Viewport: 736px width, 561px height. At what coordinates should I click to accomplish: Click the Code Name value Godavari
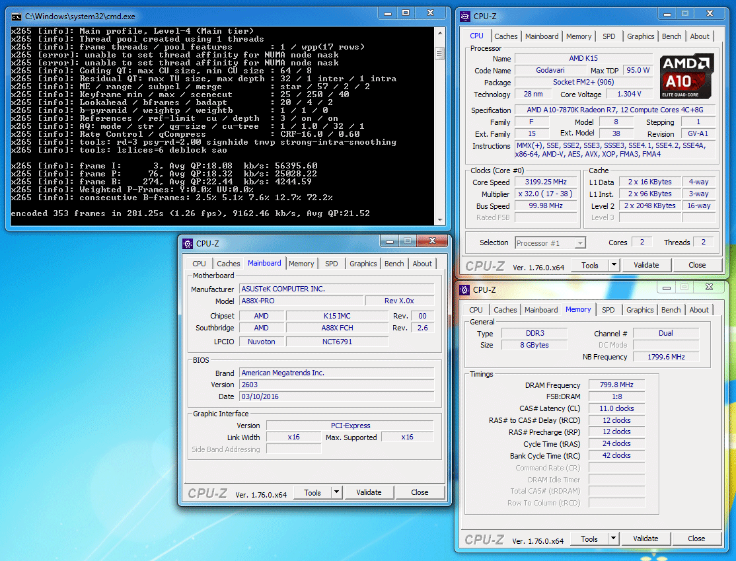point(550,71)
